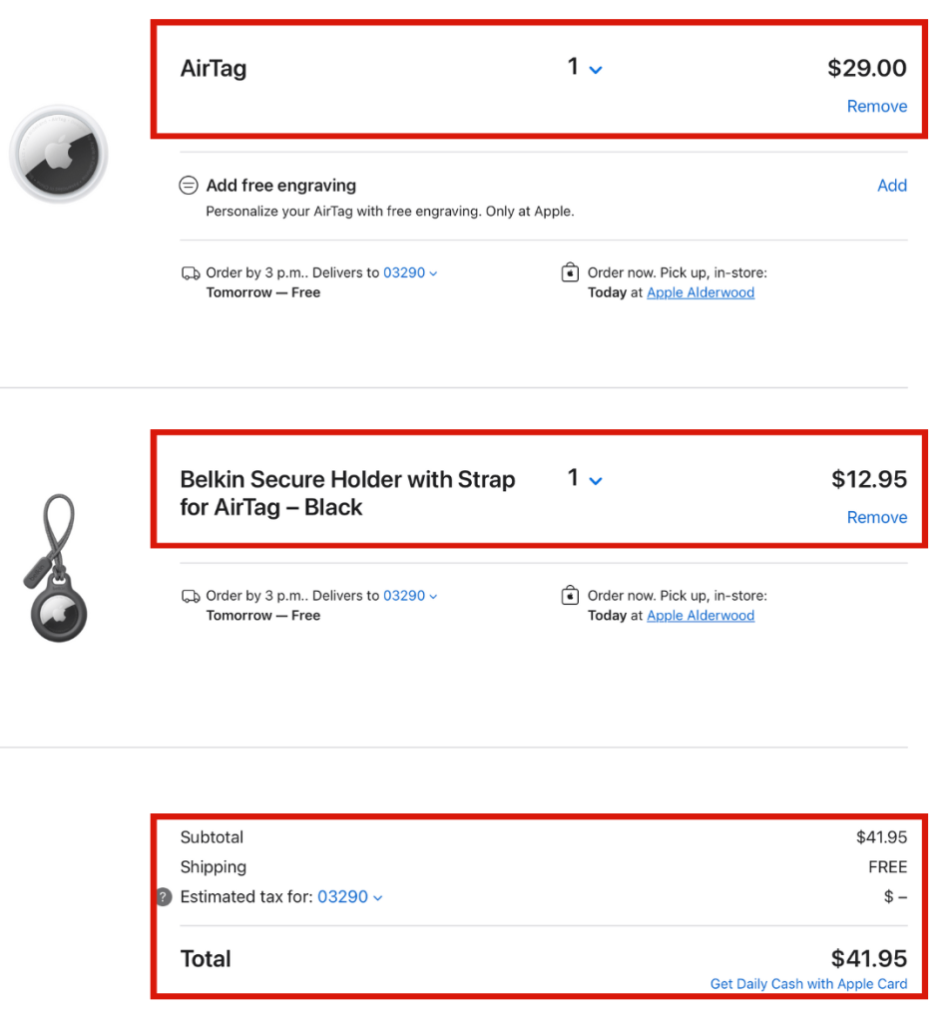
Task: Open the AirTag quantity dropdown
Action: [585, 68]
